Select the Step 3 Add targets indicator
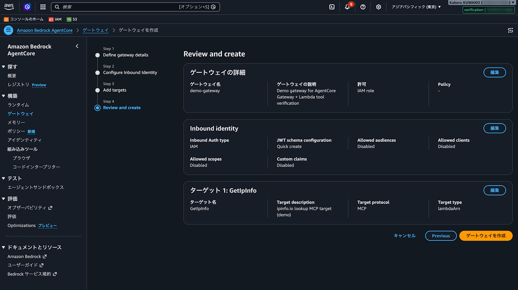Image resolution: width=518 pixels, height=290 pixels. tap(97, 90)
